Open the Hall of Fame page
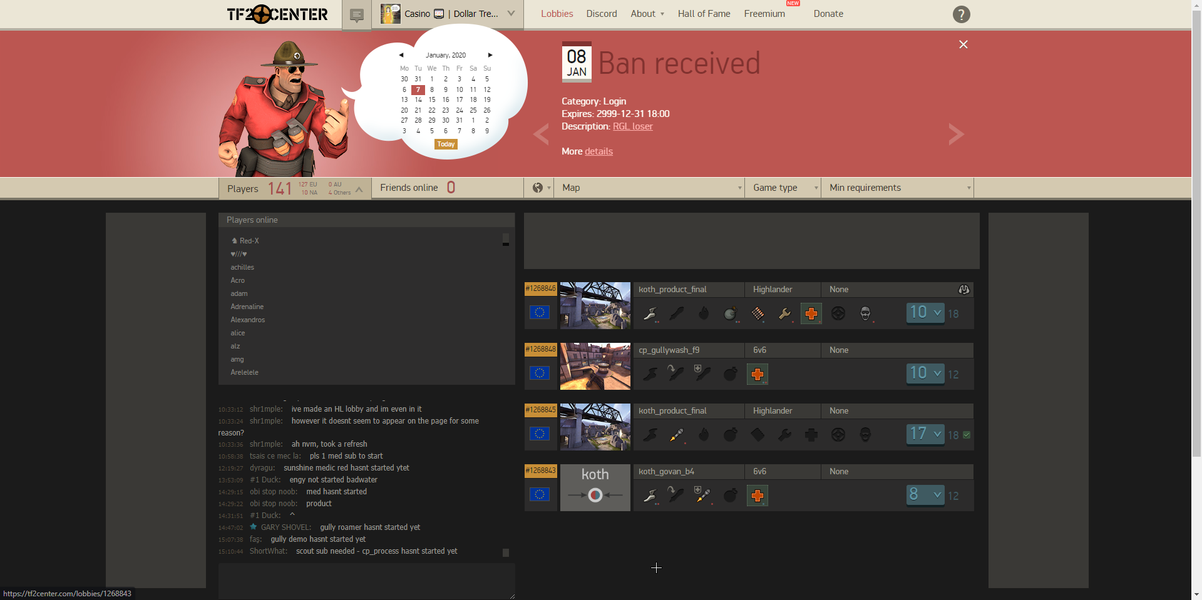Screen dimensions: 1202x600 [x=704, y=14]
